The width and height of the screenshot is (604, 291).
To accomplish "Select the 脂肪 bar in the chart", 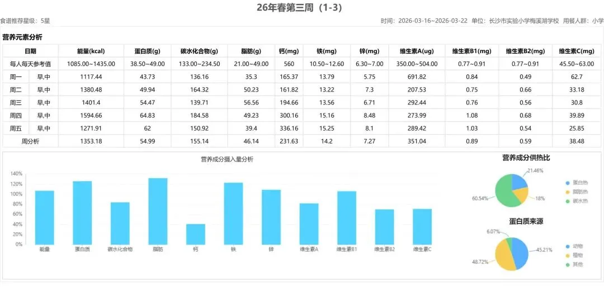I will (158, 211).
